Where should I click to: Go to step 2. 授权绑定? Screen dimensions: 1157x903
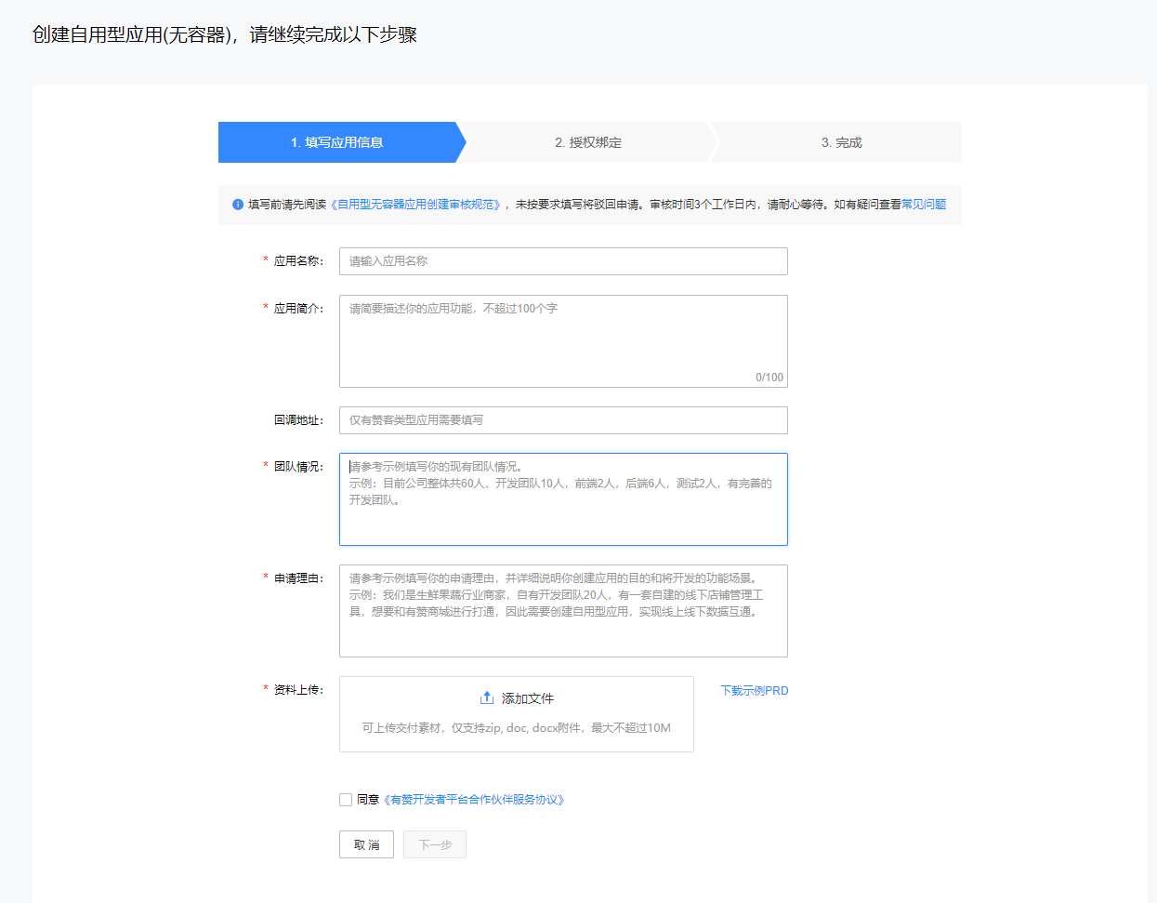pyautogui.click(x=587, y=142)
